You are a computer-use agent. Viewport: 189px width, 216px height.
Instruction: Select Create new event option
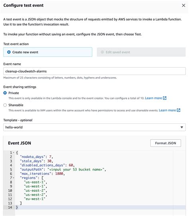point(48,52)
